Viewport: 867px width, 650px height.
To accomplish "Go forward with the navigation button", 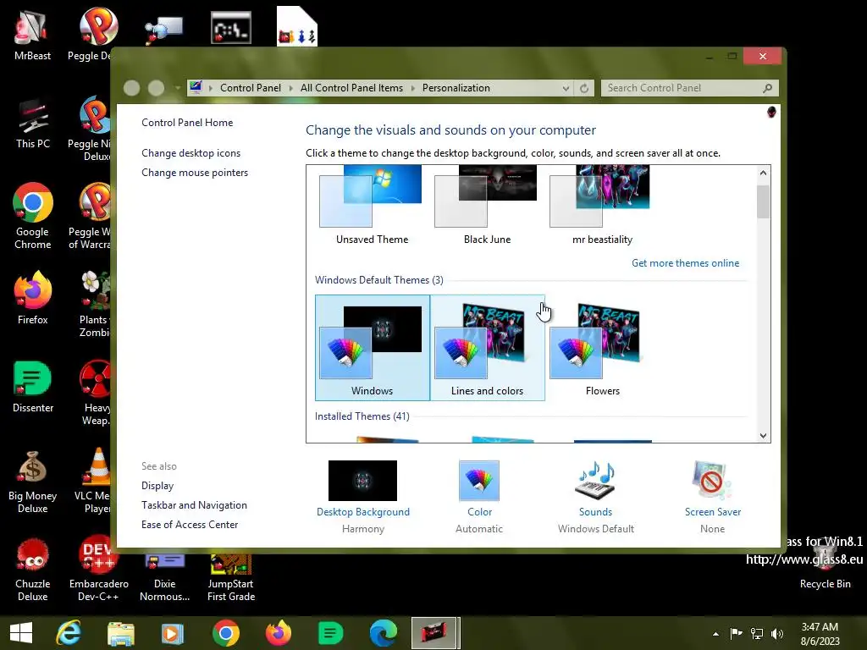I will pyautogui.click(x=156, y=88).
